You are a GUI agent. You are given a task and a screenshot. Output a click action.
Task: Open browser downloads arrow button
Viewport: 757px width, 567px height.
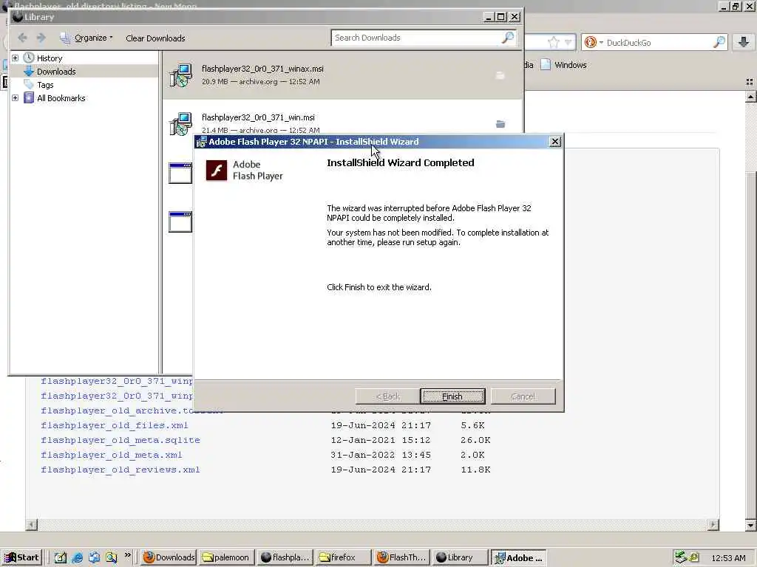point(744,42)
